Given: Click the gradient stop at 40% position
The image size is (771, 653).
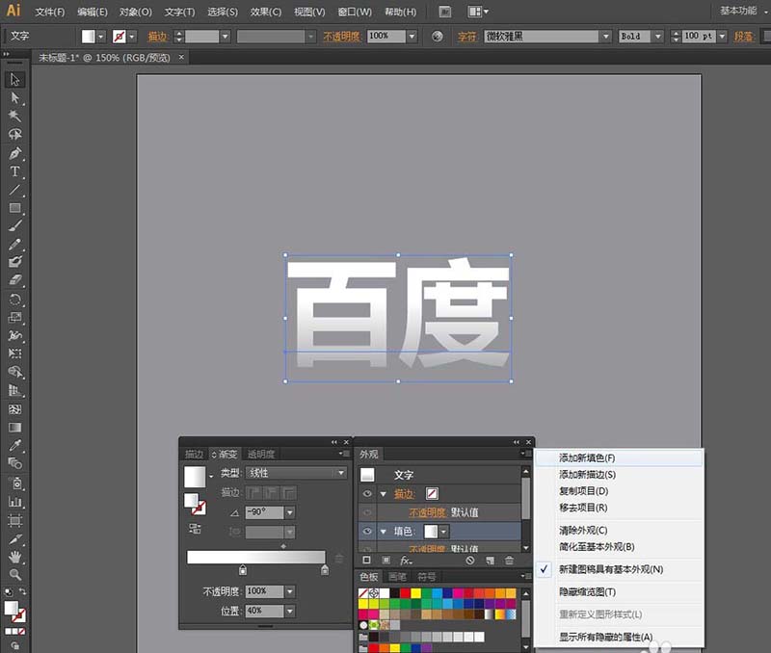Looking at the screenshot, I should tap(243, 570).
